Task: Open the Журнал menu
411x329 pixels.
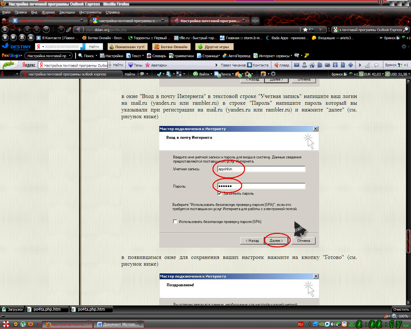Action: (x=48, y=12)
